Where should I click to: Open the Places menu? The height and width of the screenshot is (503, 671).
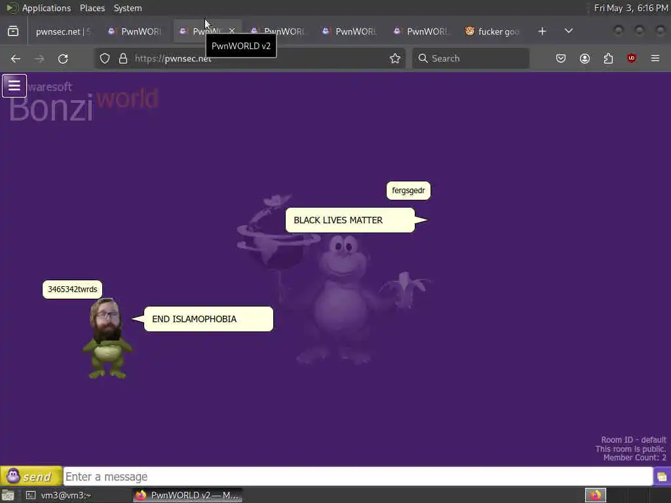[92, 8]
